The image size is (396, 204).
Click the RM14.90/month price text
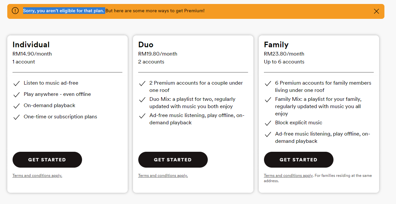[32, 54]
